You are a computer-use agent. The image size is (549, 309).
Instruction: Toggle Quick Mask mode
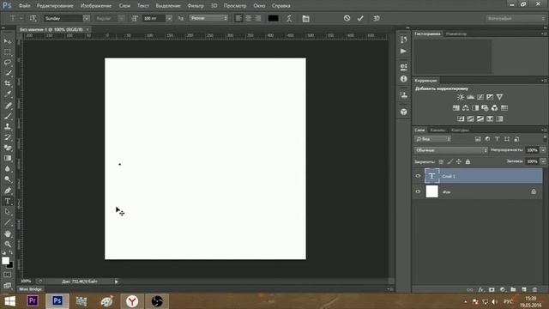tap(8, 275)
